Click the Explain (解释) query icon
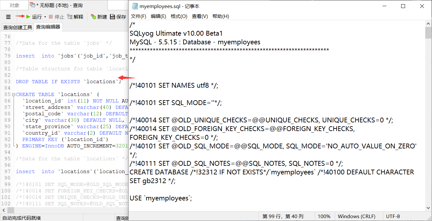The width and height of the screenshot is (432, 221). pyautogui.click(x=70, y=17)
